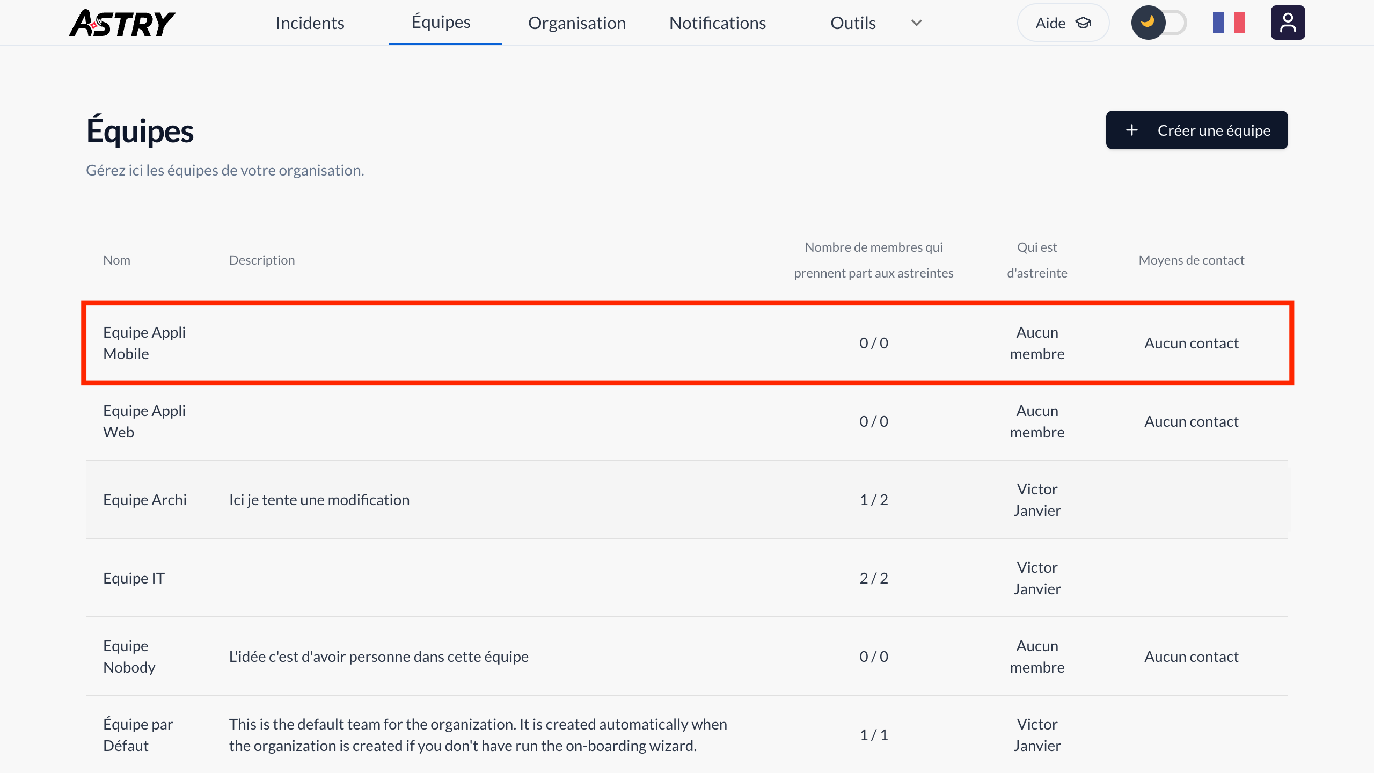Click the Créer une équipe button

tap(1196, 130)
